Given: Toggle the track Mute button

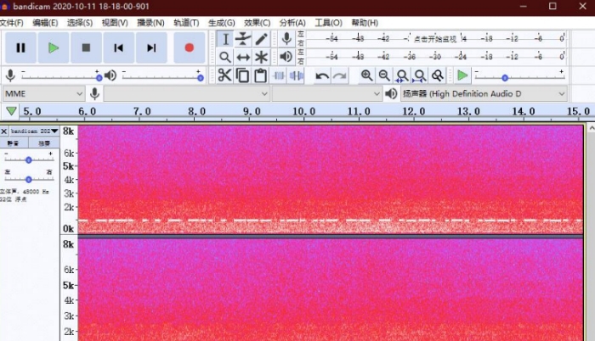Looking at the screenshot, I should coord(14,144).
